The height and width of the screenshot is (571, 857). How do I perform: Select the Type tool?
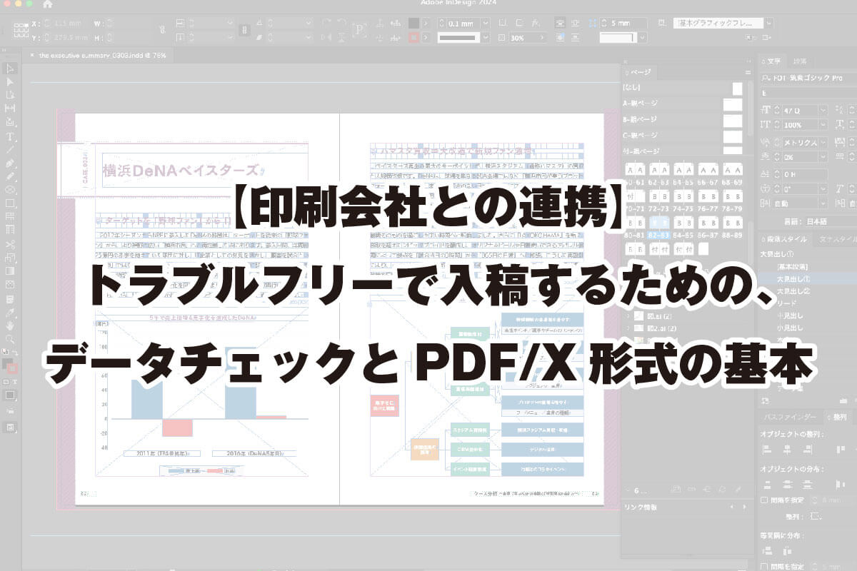(x=10, y=136)
